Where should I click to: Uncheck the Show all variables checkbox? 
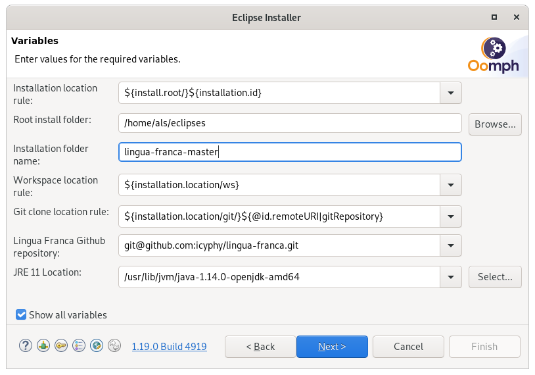(x=22, y=315)
